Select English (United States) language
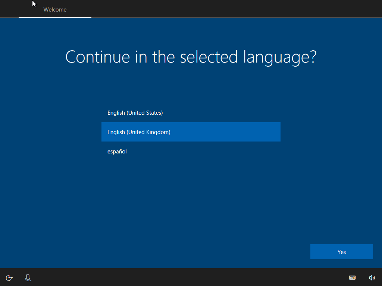 tap(191, 112)
